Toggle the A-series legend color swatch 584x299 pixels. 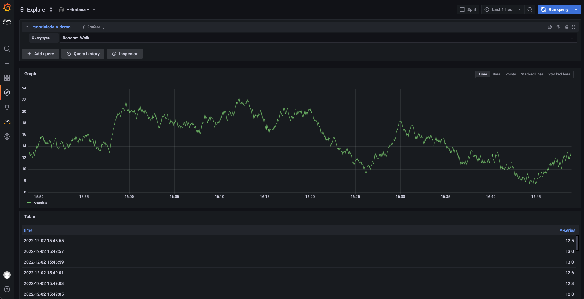(x=29, y=203)
